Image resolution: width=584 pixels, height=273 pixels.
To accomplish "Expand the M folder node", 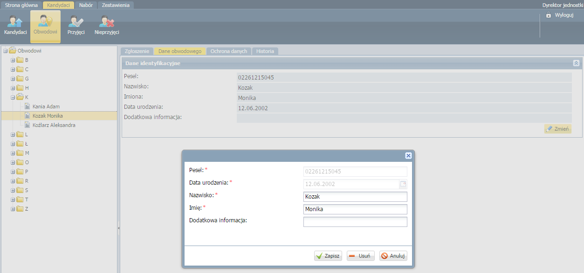I will click(x=13, y=153).
